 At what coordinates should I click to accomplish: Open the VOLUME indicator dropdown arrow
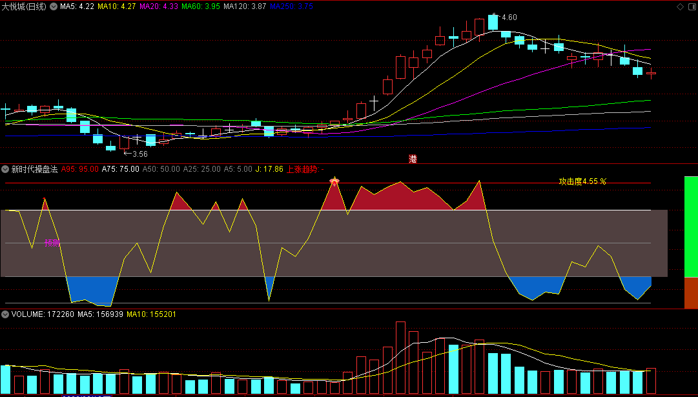pos(5,314)
